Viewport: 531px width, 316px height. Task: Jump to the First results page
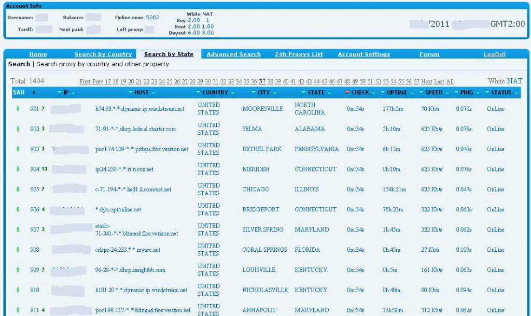pyautogui.click(x=85, y=81)
